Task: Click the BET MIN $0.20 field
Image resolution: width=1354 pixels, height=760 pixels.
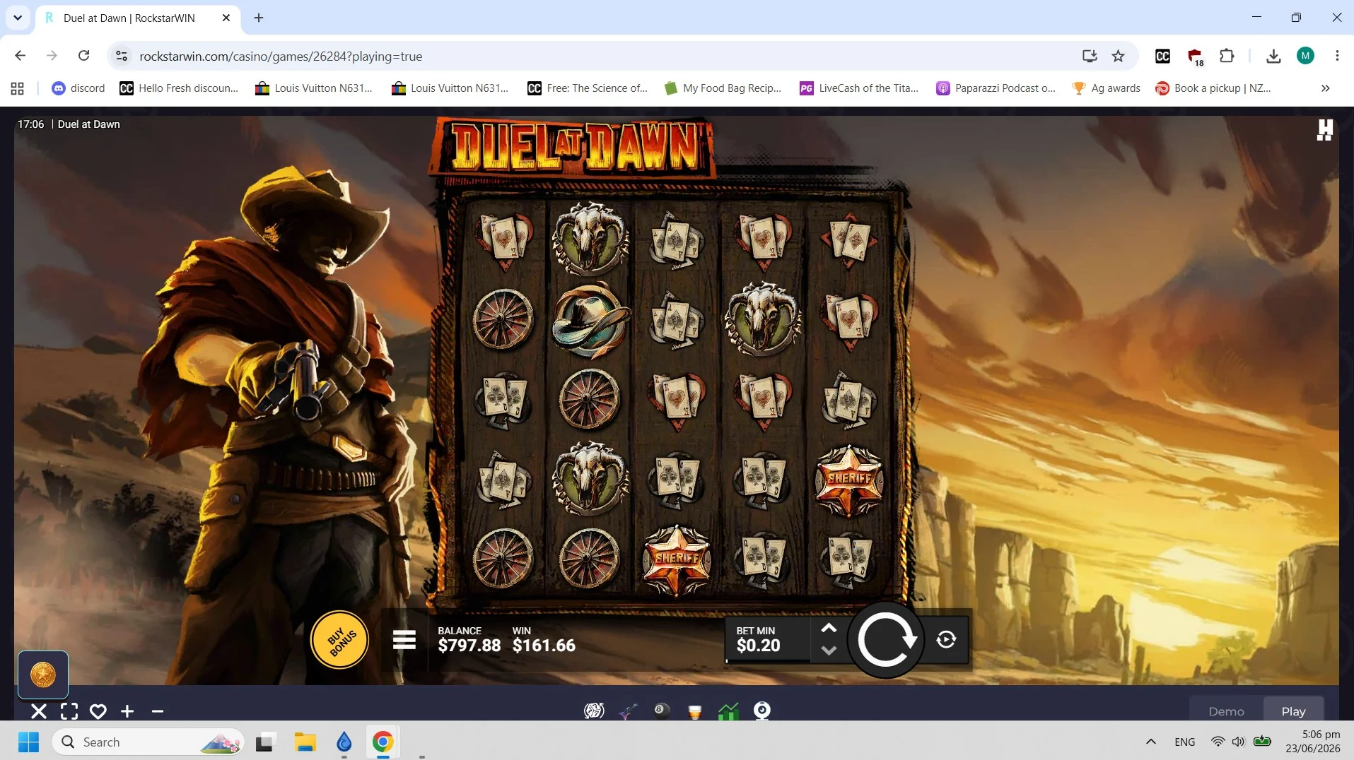Action: click(x=768, y=640)
